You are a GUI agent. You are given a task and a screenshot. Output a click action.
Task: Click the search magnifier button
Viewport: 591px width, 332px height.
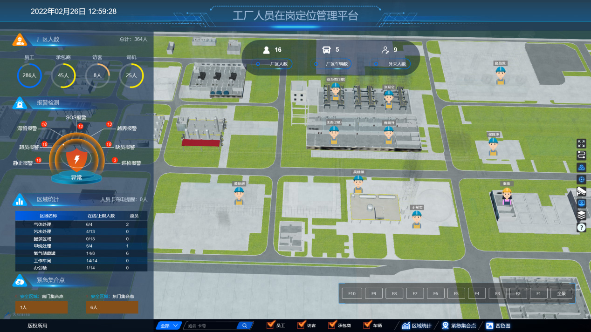coord(245,325)
